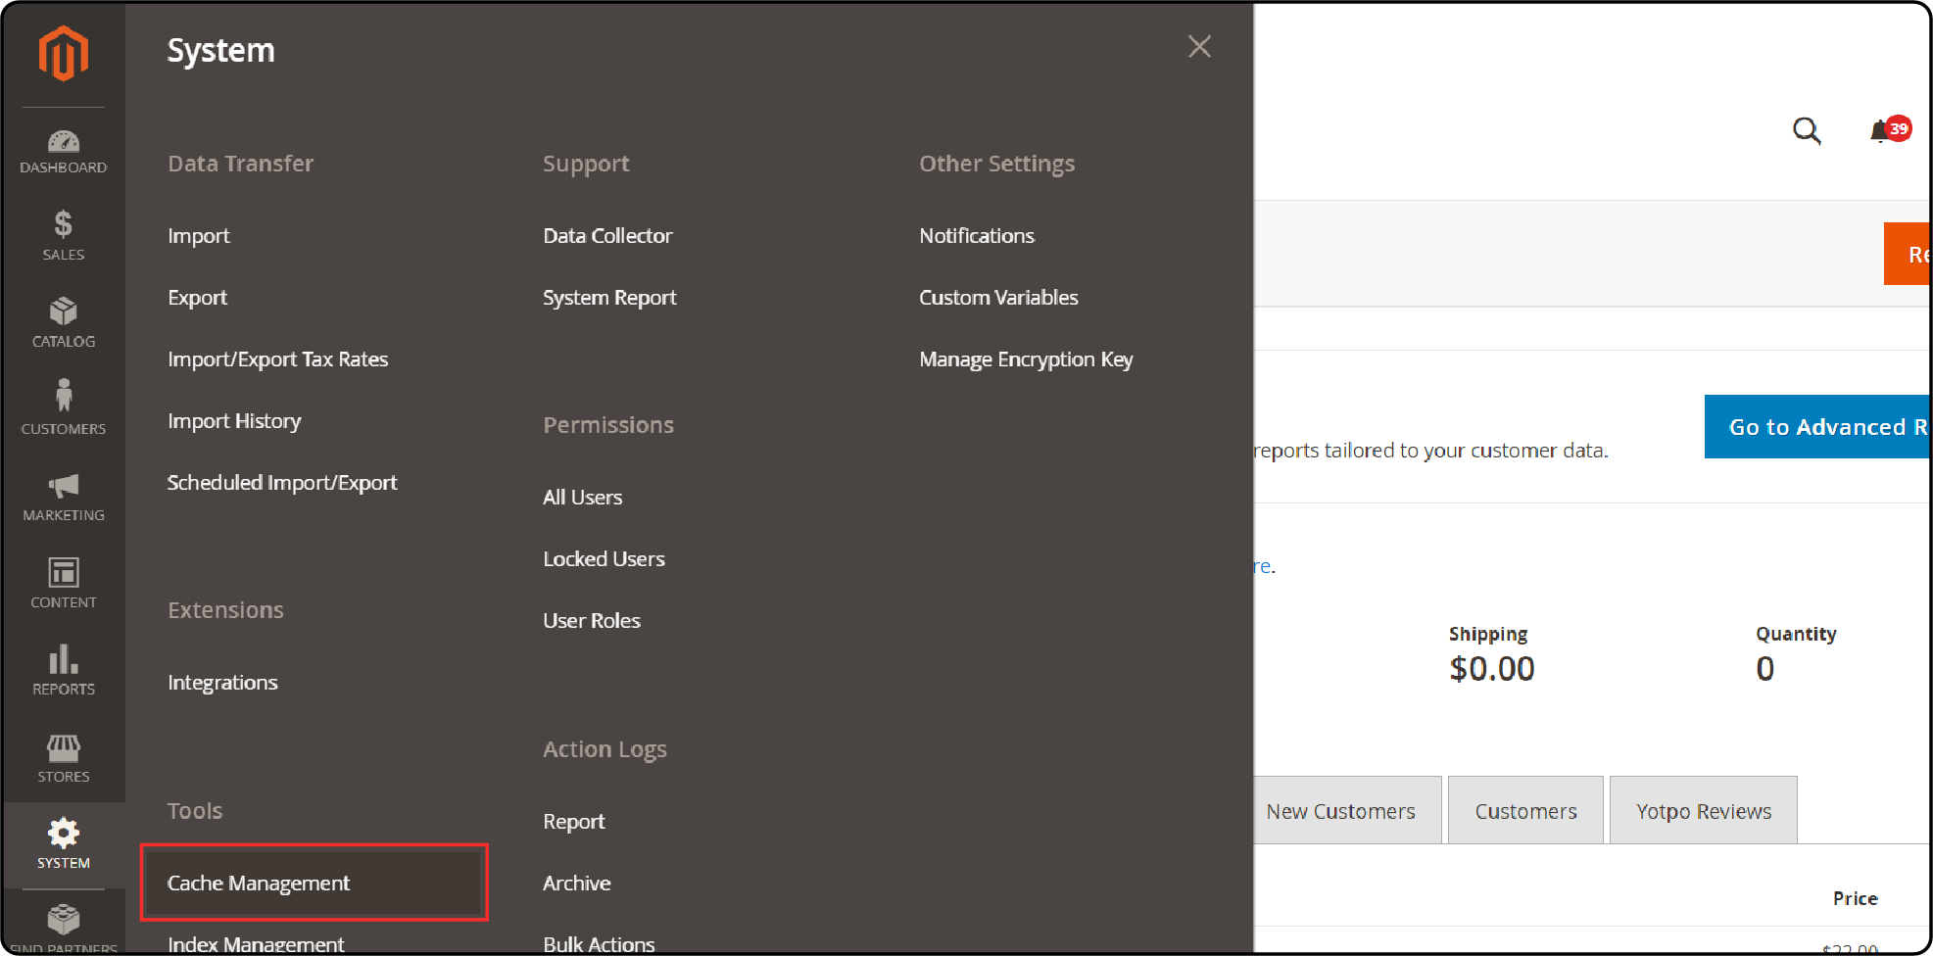Open Find Partners sidebar item

click(x=64, y=928)
